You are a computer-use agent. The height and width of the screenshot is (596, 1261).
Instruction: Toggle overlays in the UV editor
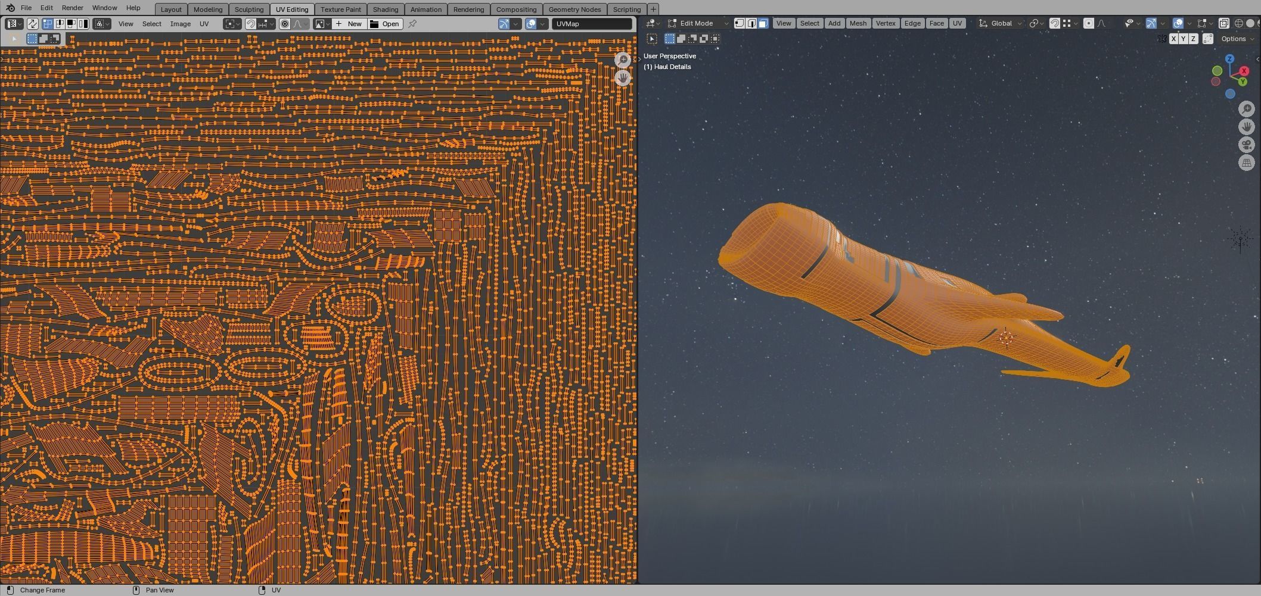tap(530, 24)
